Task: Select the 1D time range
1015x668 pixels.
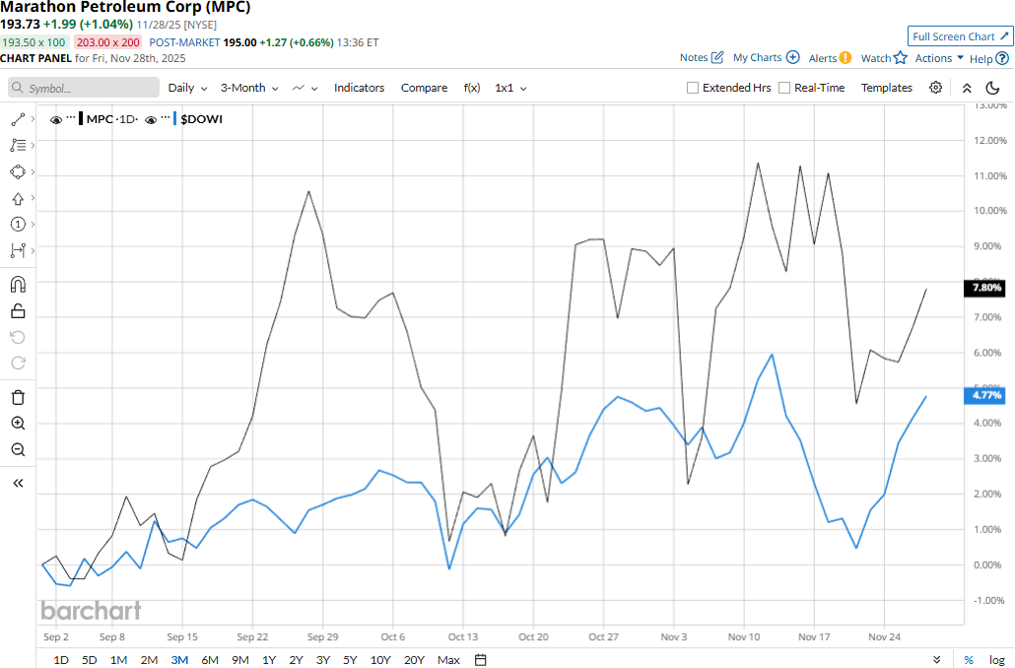Action: click(61, 659)
